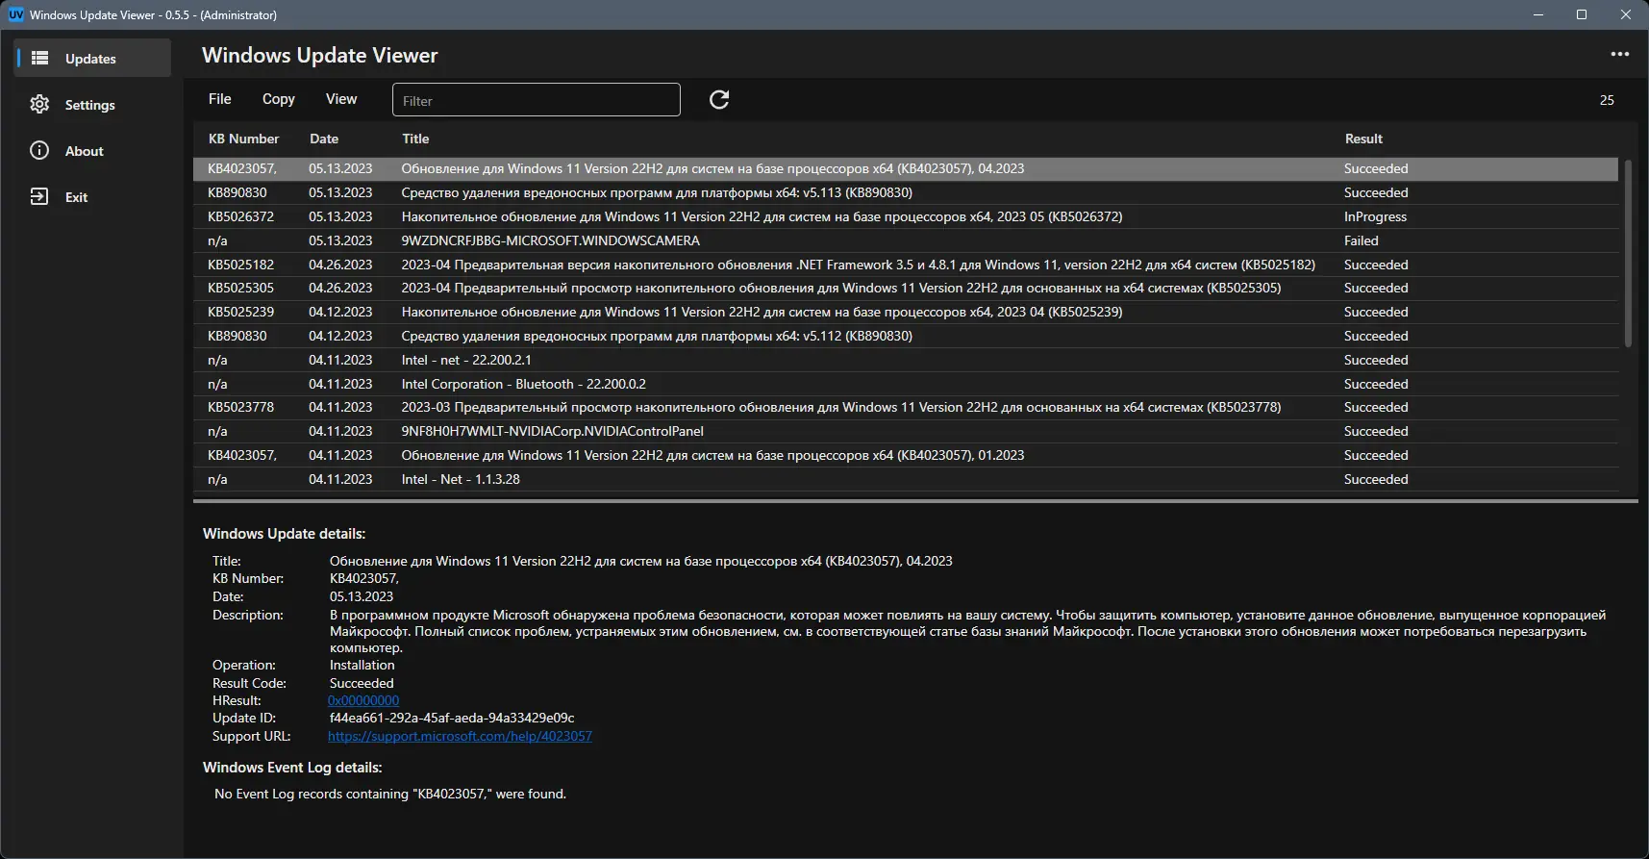Refresh the update list
The height and width of the screenshot is (859, 1649).
tap(719, 100)
